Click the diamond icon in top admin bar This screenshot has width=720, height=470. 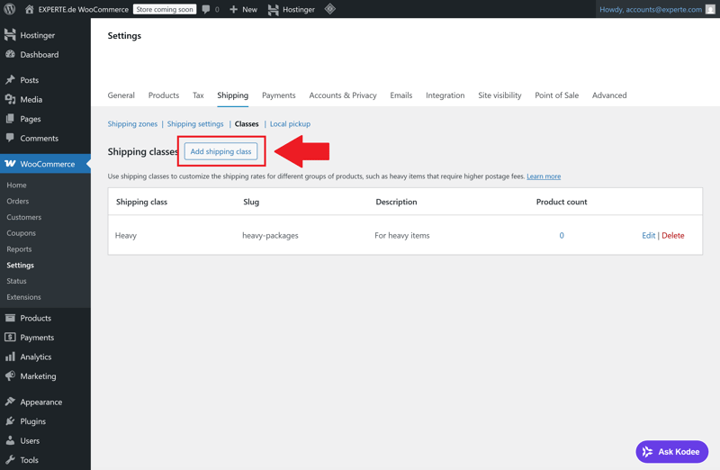click(330, 9)
